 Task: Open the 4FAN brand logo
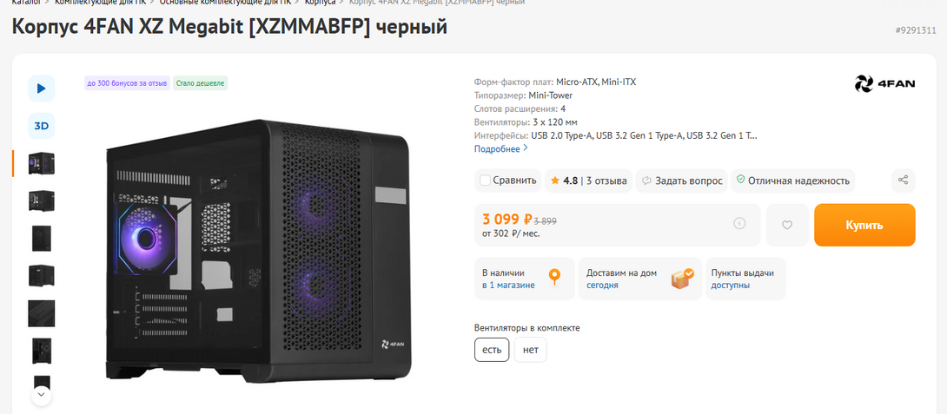884,83
